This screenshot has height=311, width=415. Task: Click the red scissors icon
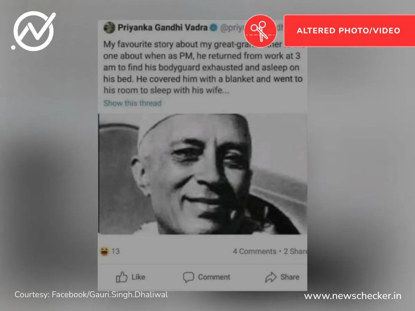pos(260,31)
